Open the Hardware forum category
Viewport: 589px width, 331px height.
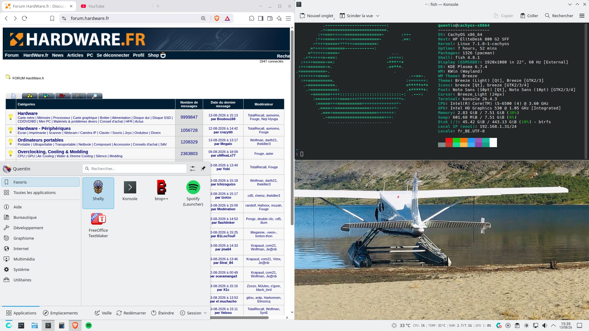(28, 113)
